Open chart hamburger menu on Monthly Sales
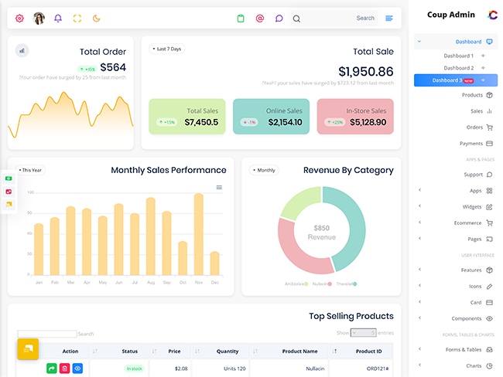The width and height of the screenshot is (503, 377). pyautogui.click(x=219, y=187)
